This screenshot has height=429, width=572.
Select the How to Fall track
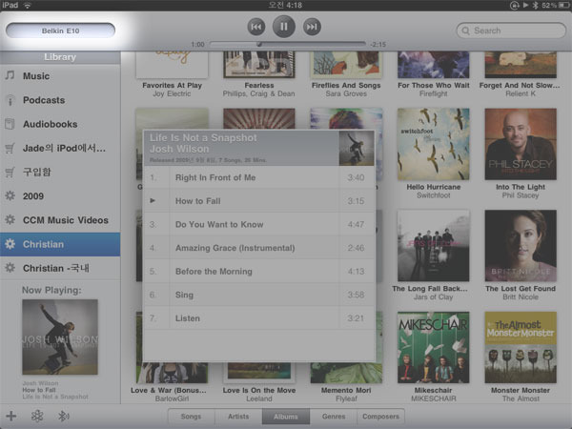coord(259,201)
